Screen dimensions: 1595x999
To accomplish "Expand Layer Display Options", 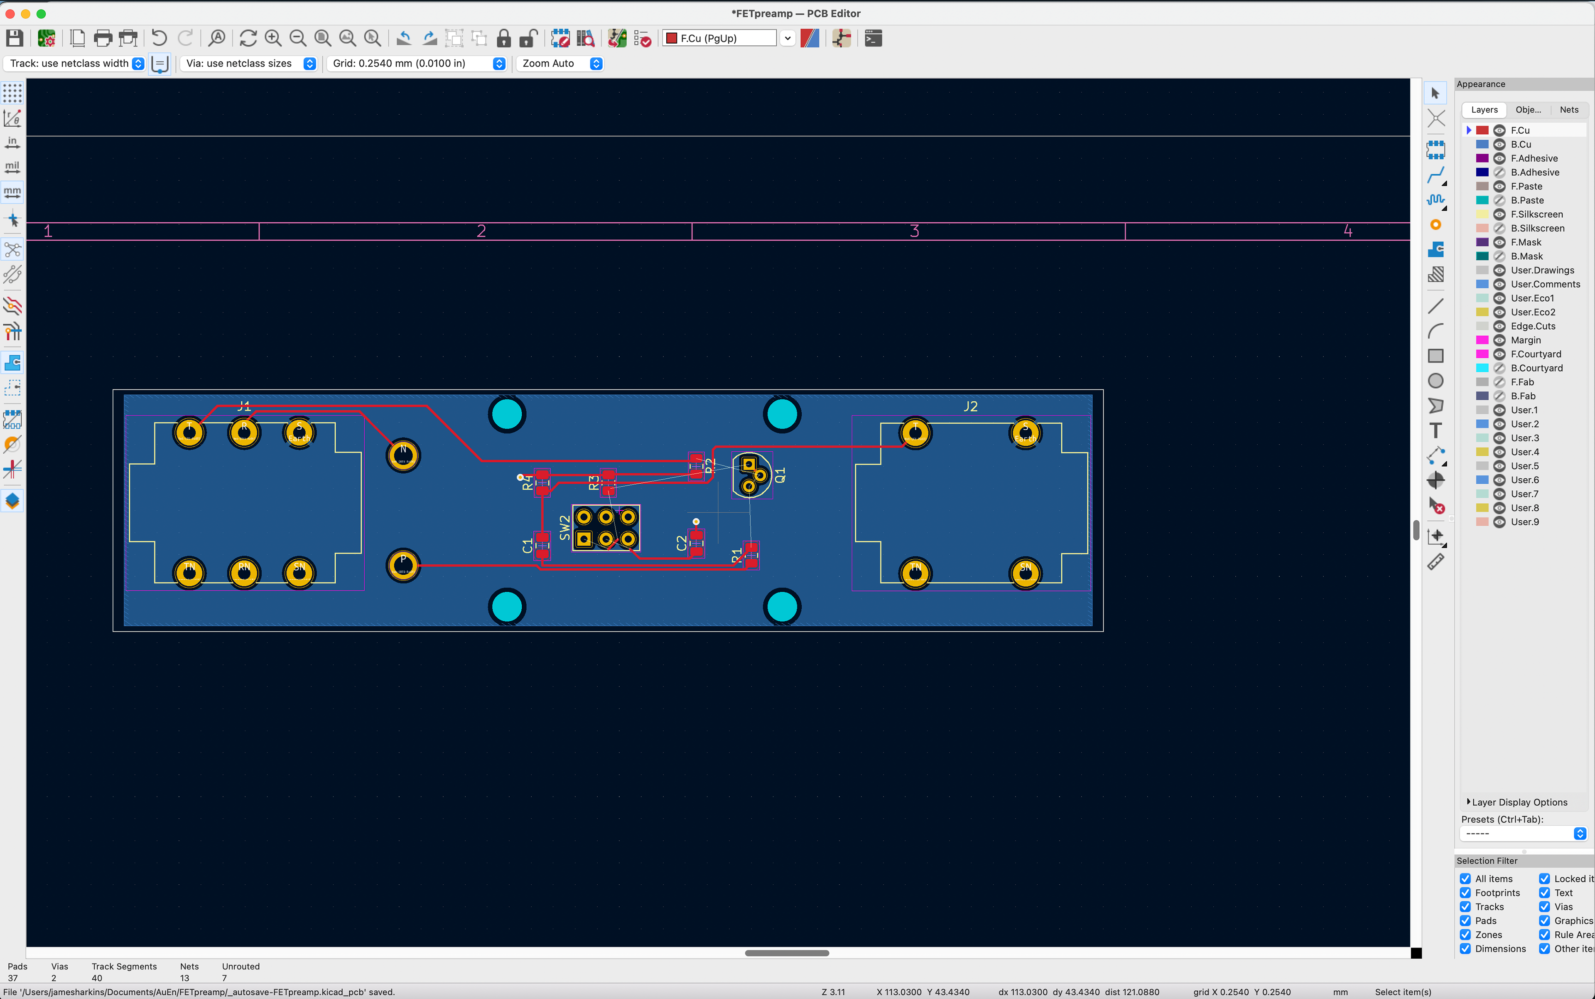I will 1519,802.
